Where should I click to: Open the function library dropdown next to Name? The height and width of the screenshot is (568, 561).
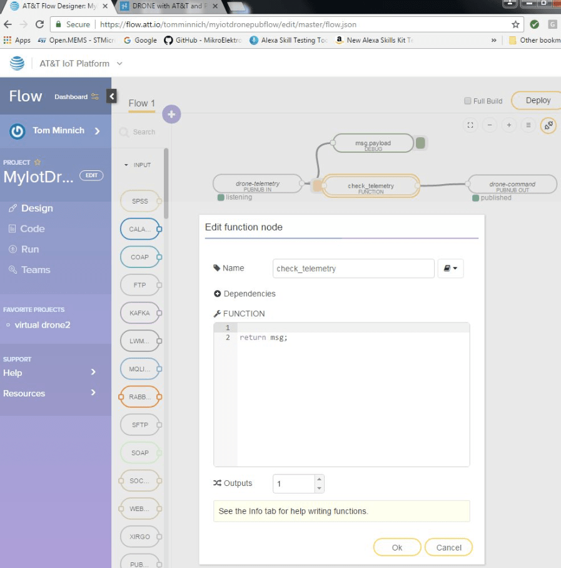tap(450, 269)
